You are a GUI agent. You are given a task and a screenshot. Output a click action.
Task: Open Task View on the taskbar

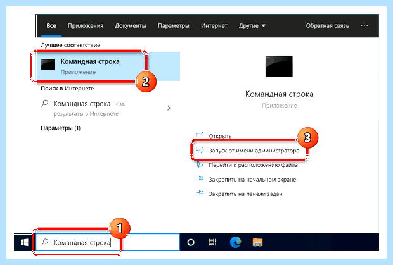pos(212,242)
